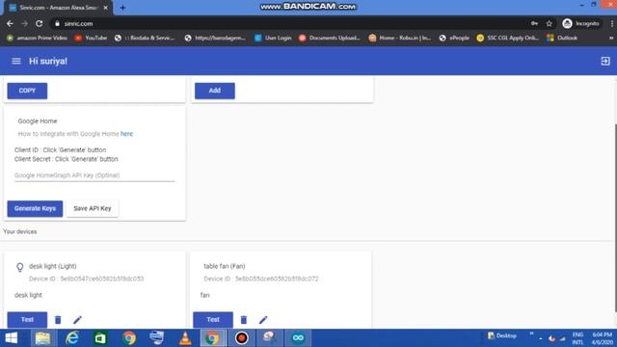
Task: Open the User Login bookmark
Action: pyautogui.click(x=273, y=39)
